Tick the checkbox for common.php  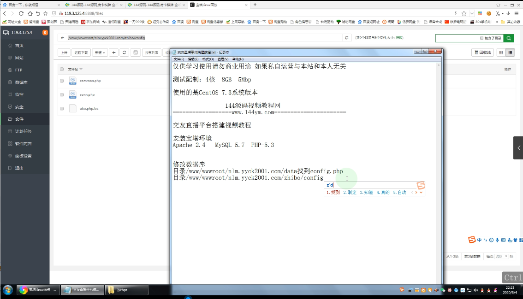point(62,81)
